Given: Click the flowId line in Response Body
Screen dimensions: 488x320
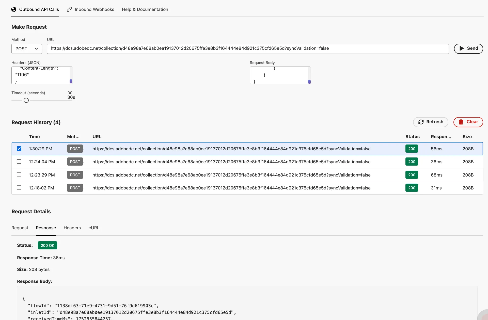Looking at the screenshot, I should (93, 306).
